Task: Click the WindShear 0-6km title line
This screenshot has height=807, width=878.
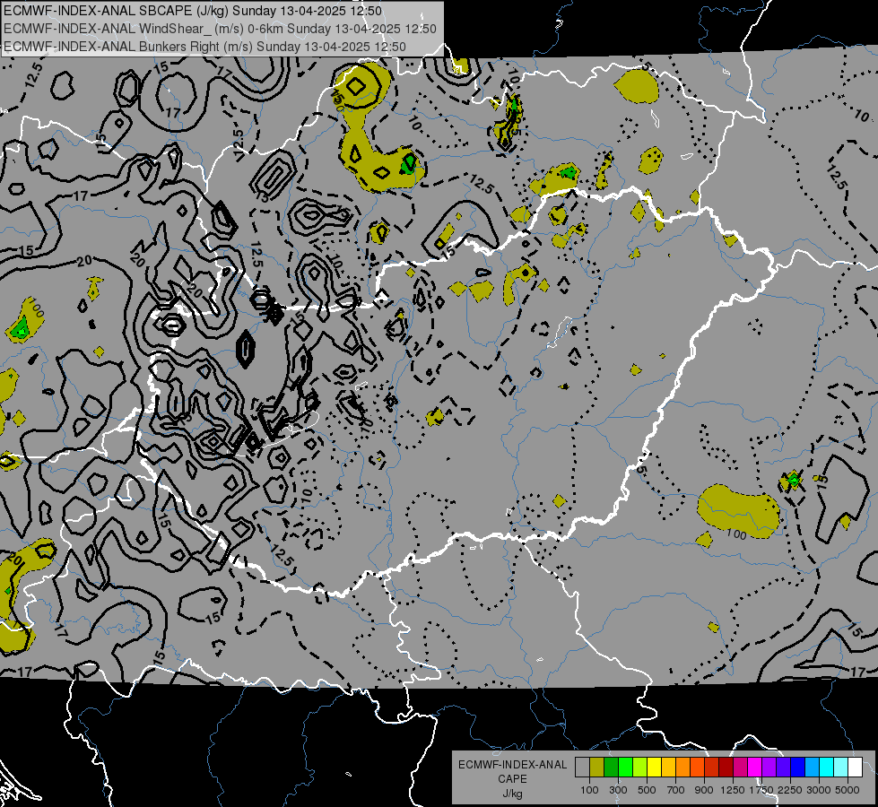Action: [220, 29]
